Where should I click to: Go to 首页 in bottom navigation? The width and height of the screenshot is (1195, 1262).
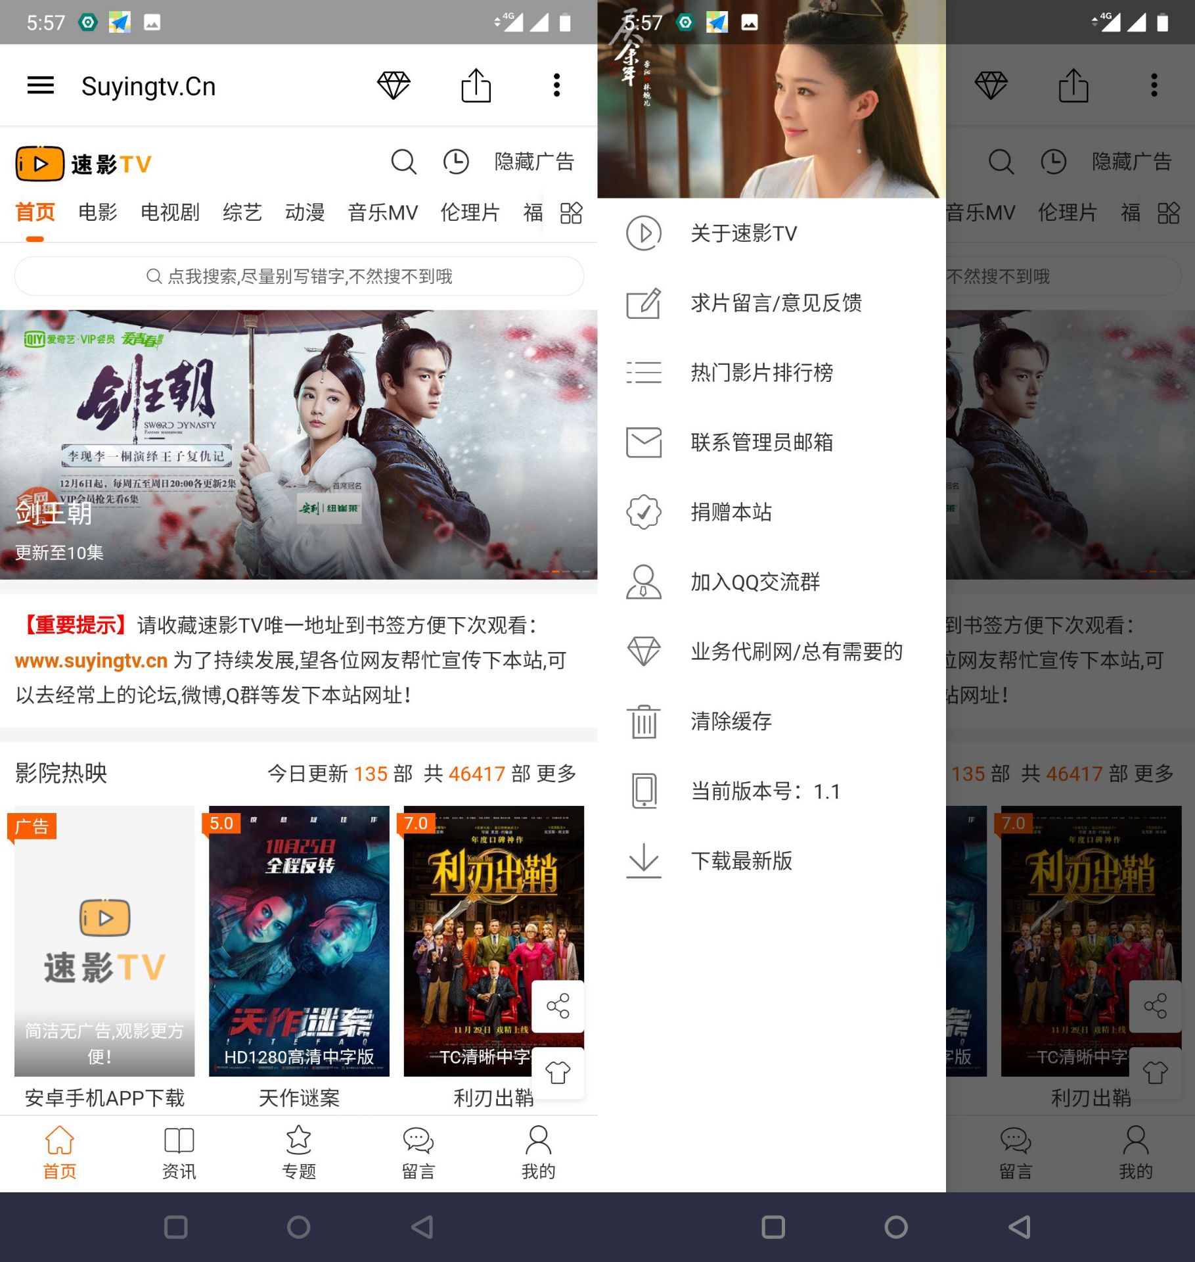click(60, 1152)
